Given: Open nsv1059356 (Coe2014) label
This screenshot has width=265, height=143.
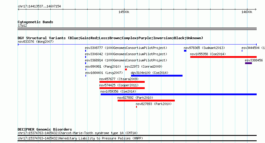Looking at the screenshot, I should [118, 91].
